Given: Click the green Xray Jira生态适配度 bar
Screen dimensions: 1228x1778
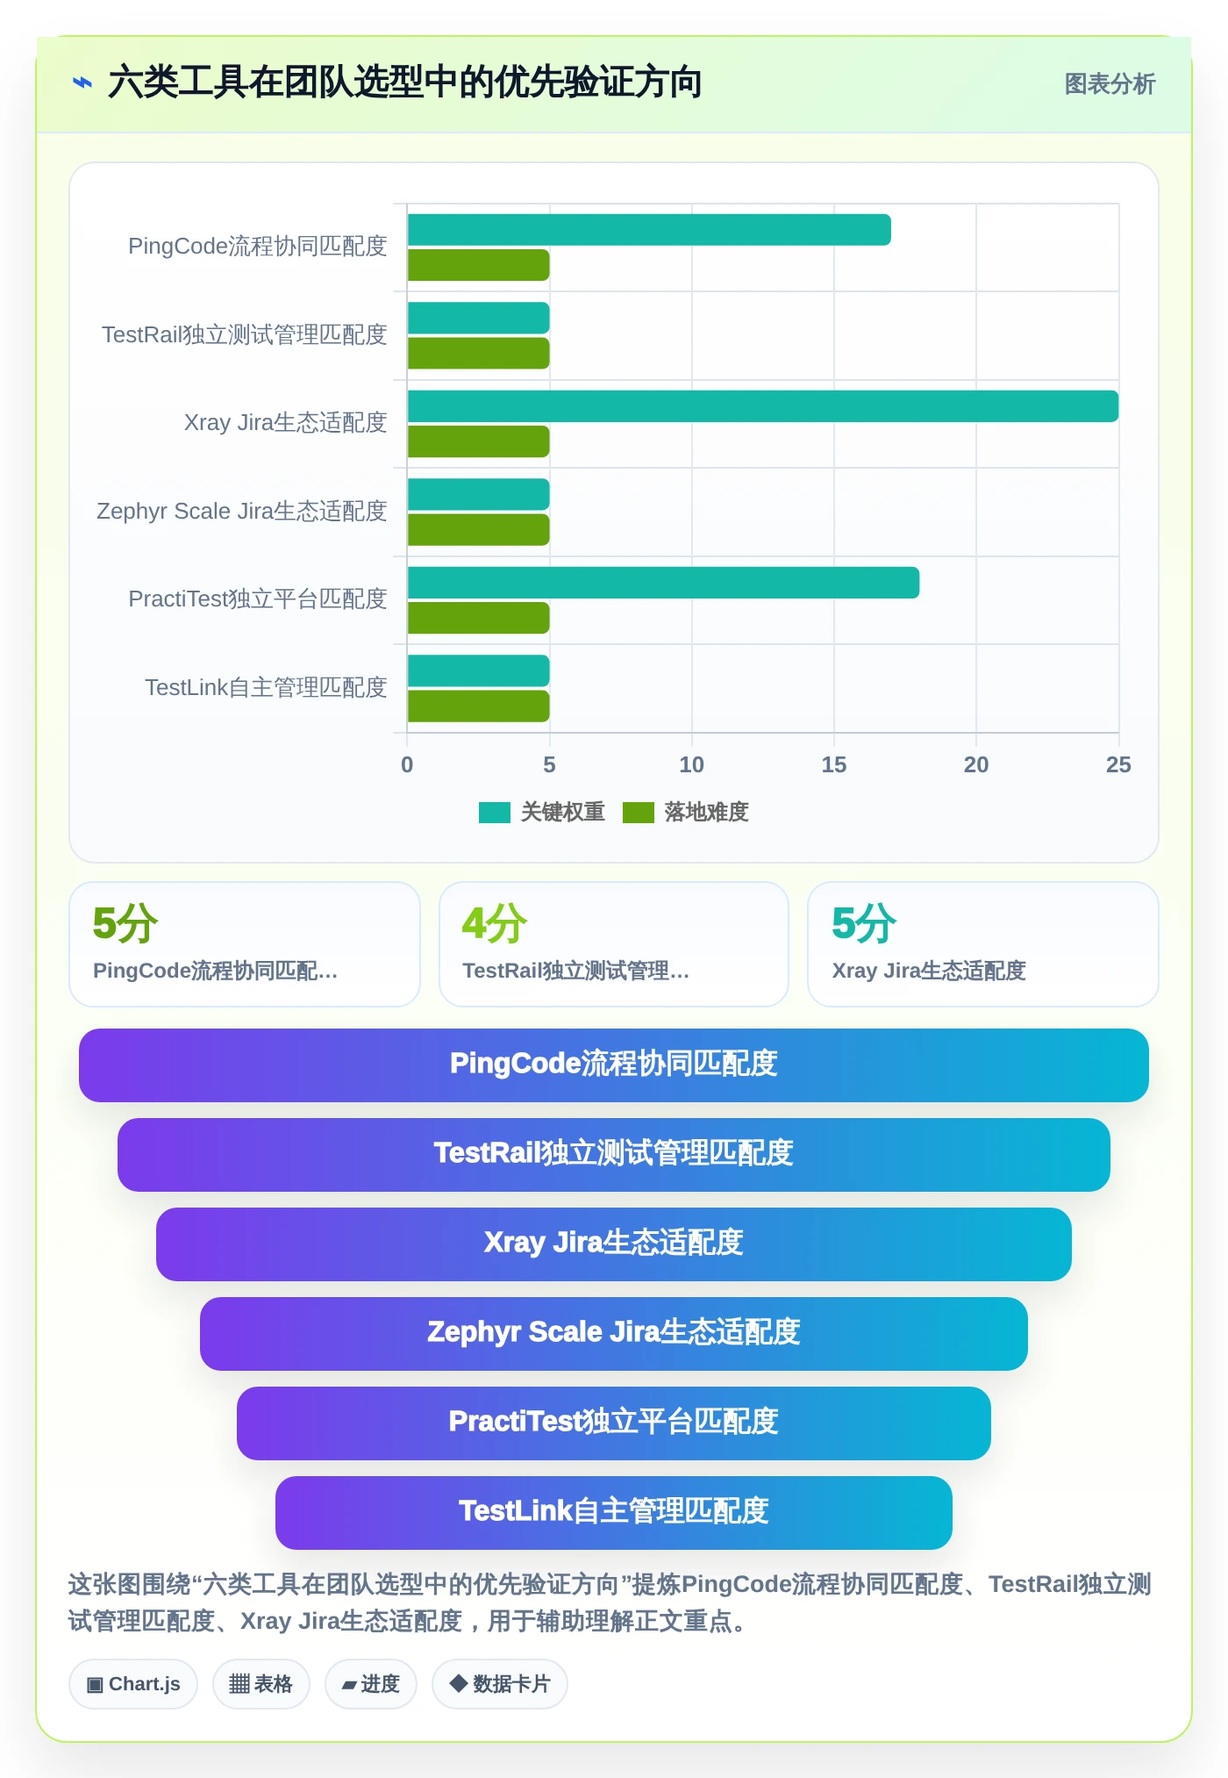Looking at the screenshot, I should point(479,441).
